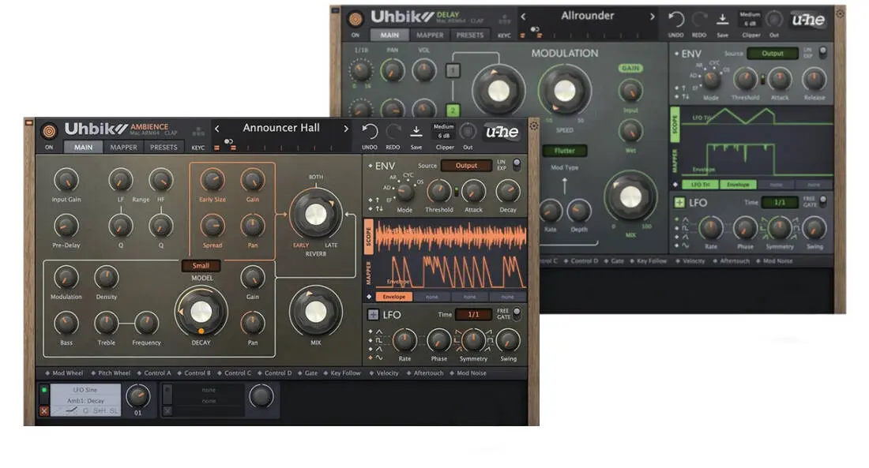
Task: Select Output as the ENV source
Action: click(466, 166)
